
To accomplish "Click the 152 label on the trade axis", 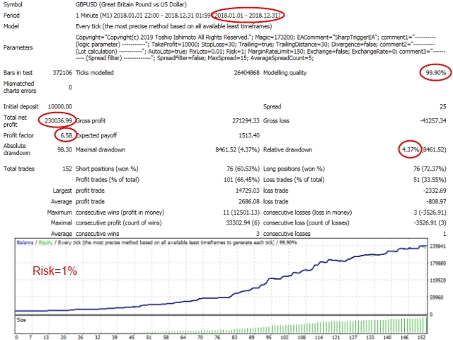I will pyautogui.click(x=420, y=337).
